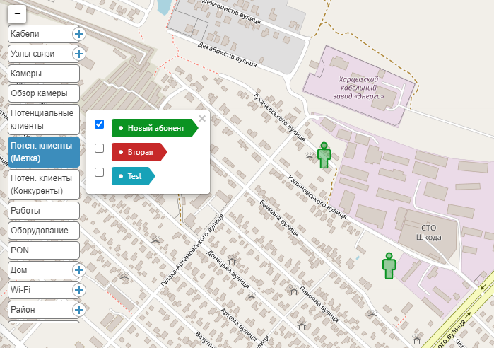494x348 pixels.
Task: Open the Обзор камеры layer
Action: click(43, 93)
